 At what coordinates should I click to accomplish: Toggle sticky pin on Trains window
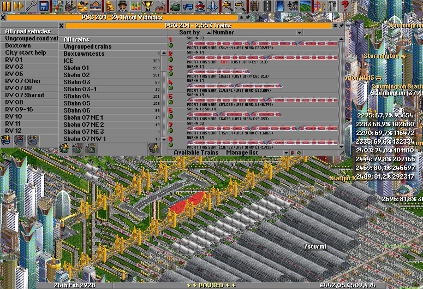(x=342, y=25)
